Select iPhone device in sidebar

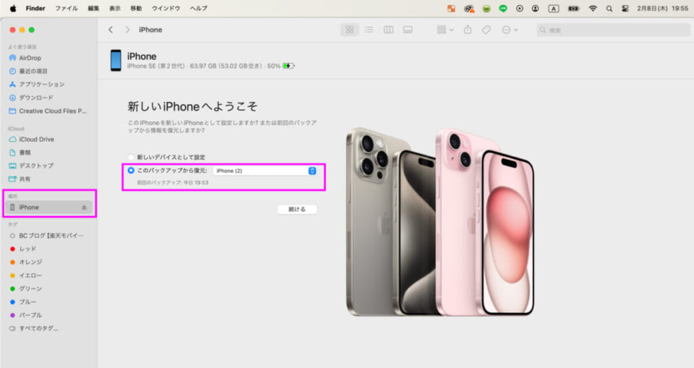click(x=49, y=207)
